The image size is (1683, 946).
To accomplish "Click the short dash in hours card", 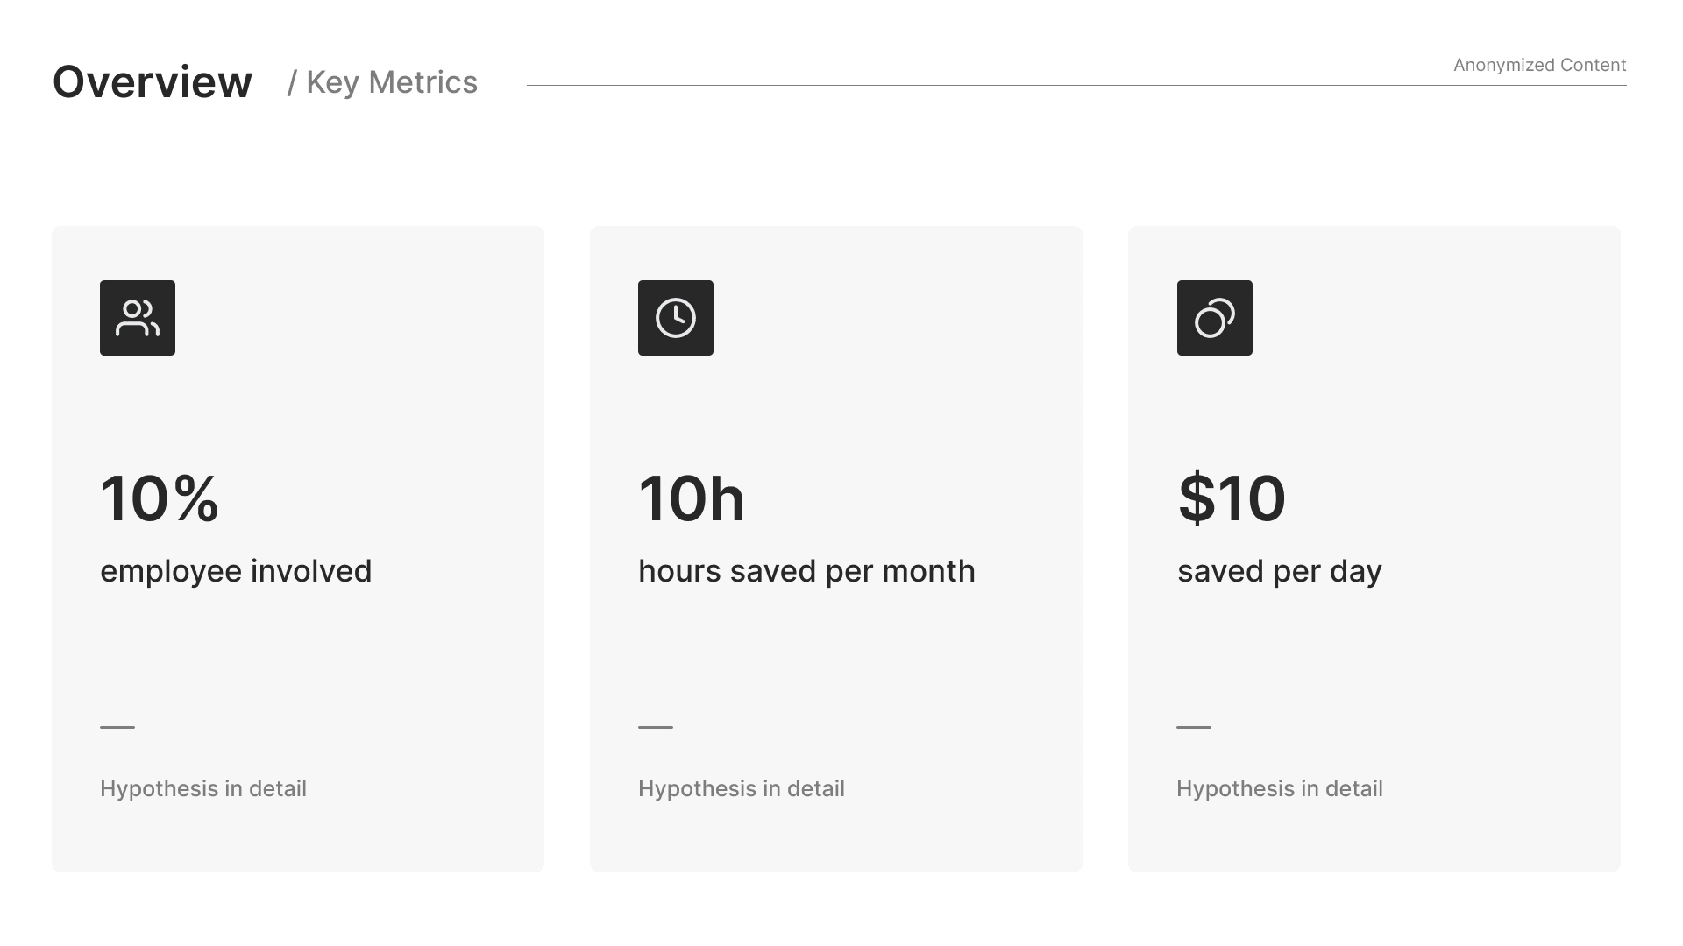I will coord(656,727).
